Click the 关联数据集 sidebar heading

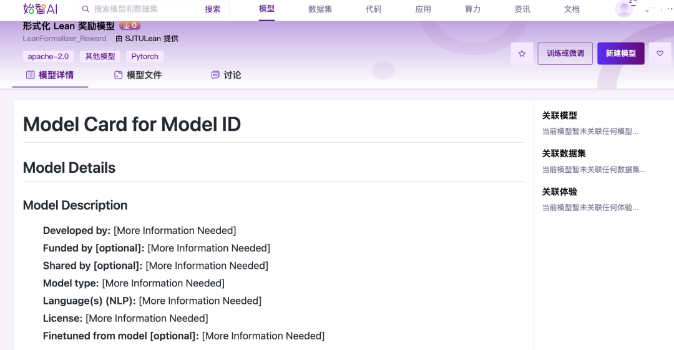coord(564,153)
